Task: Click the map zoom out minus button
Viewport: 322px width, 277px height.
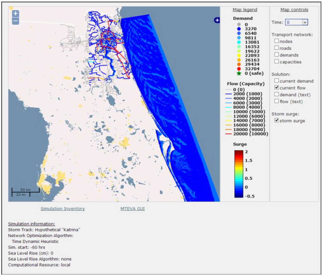Action: click(x=16, y=21)
